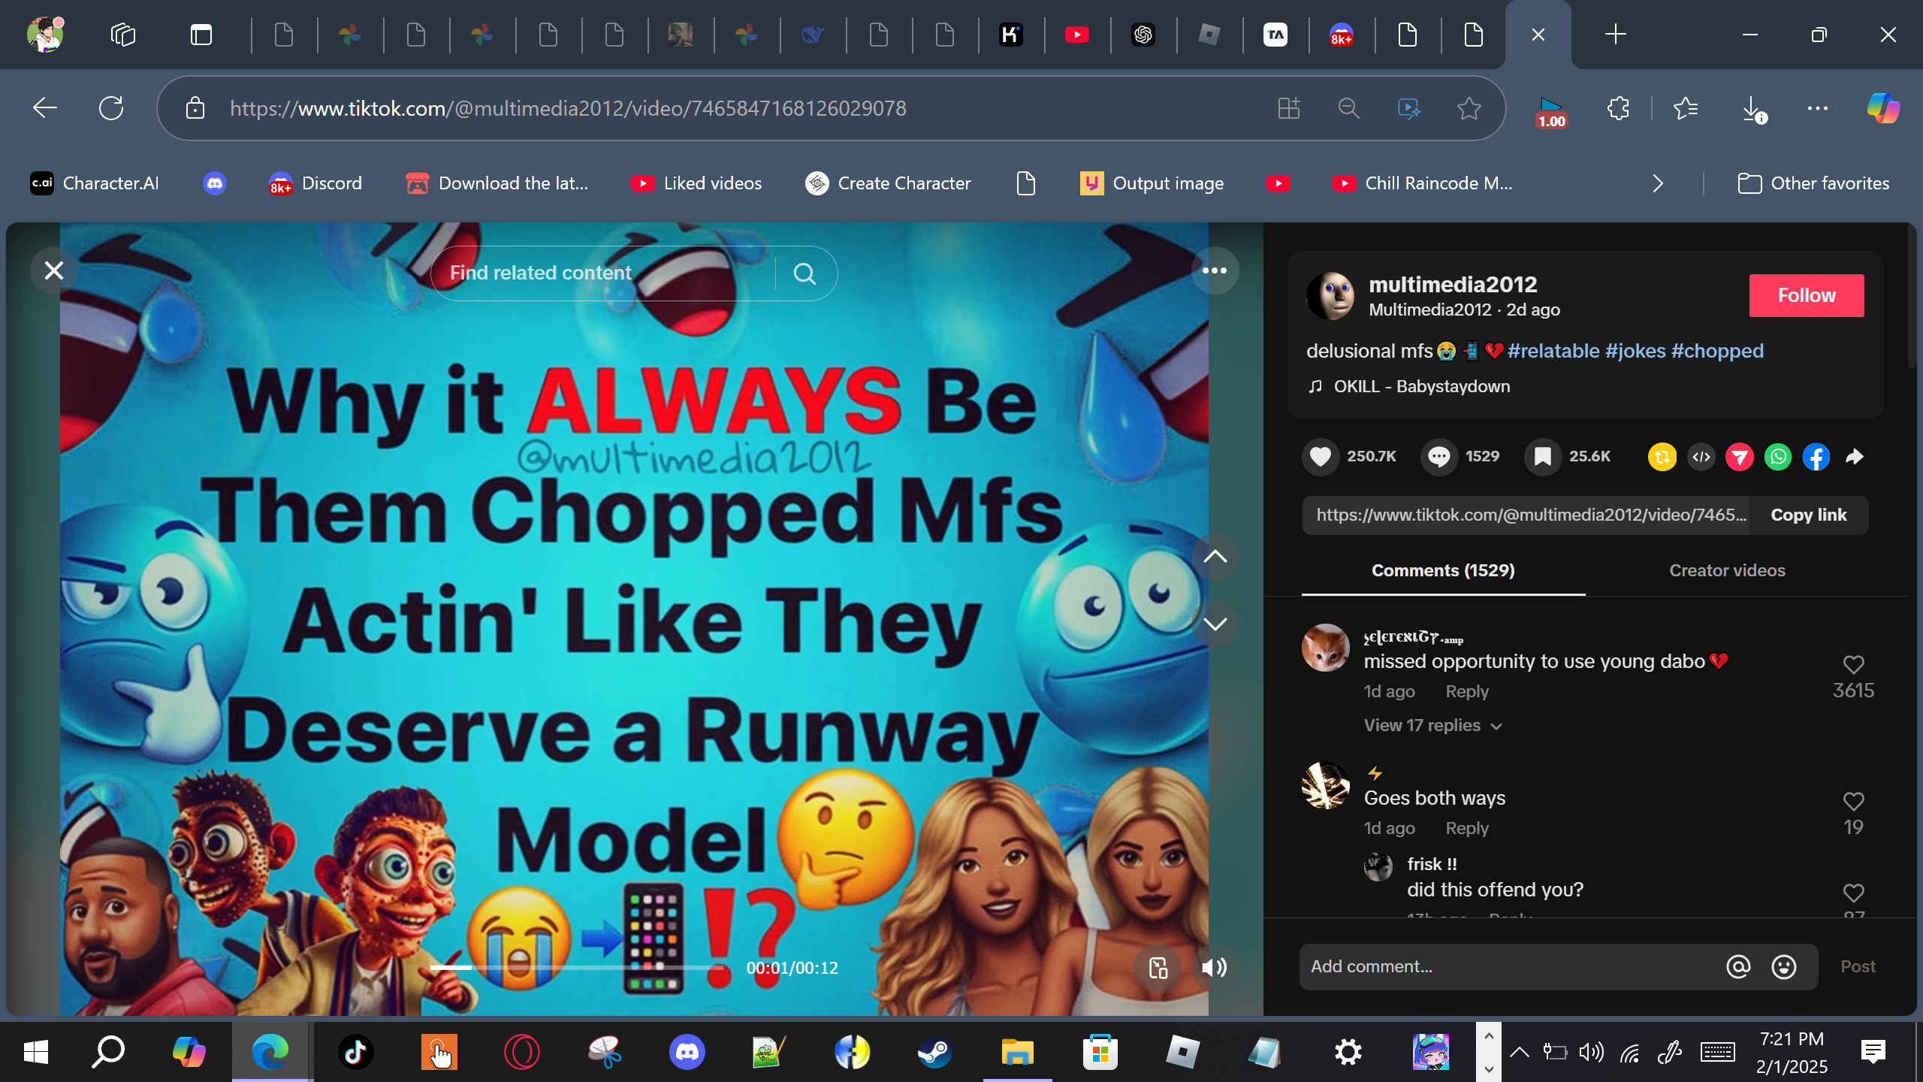Follow multimedia2012
The width and height of the screenshot is (1923, 1082).
1806,295
